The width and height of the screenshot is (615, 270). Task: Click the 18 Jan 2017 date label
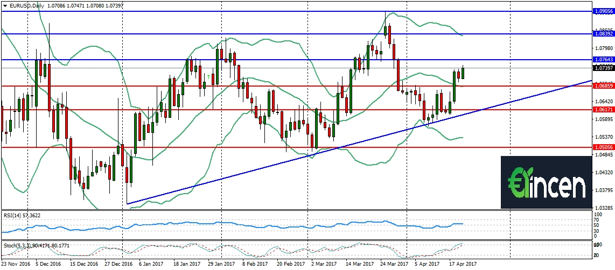coord(187,265)
